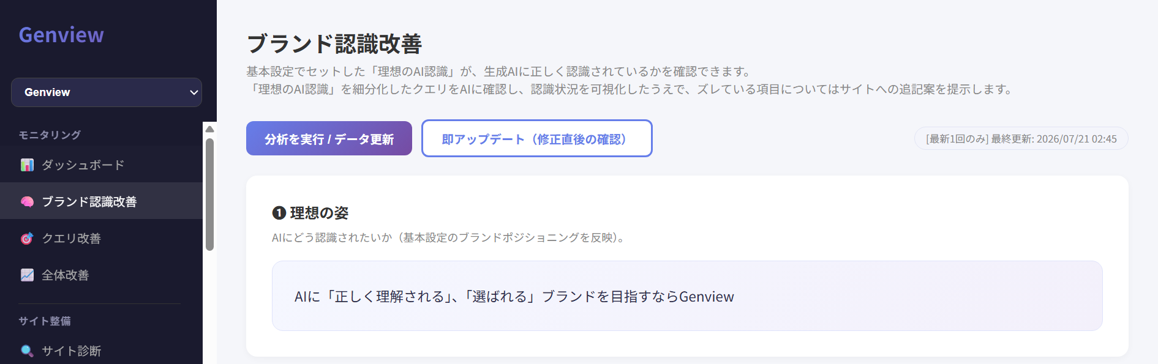Click the sidebar scrollbar thumb

(209, 194)
